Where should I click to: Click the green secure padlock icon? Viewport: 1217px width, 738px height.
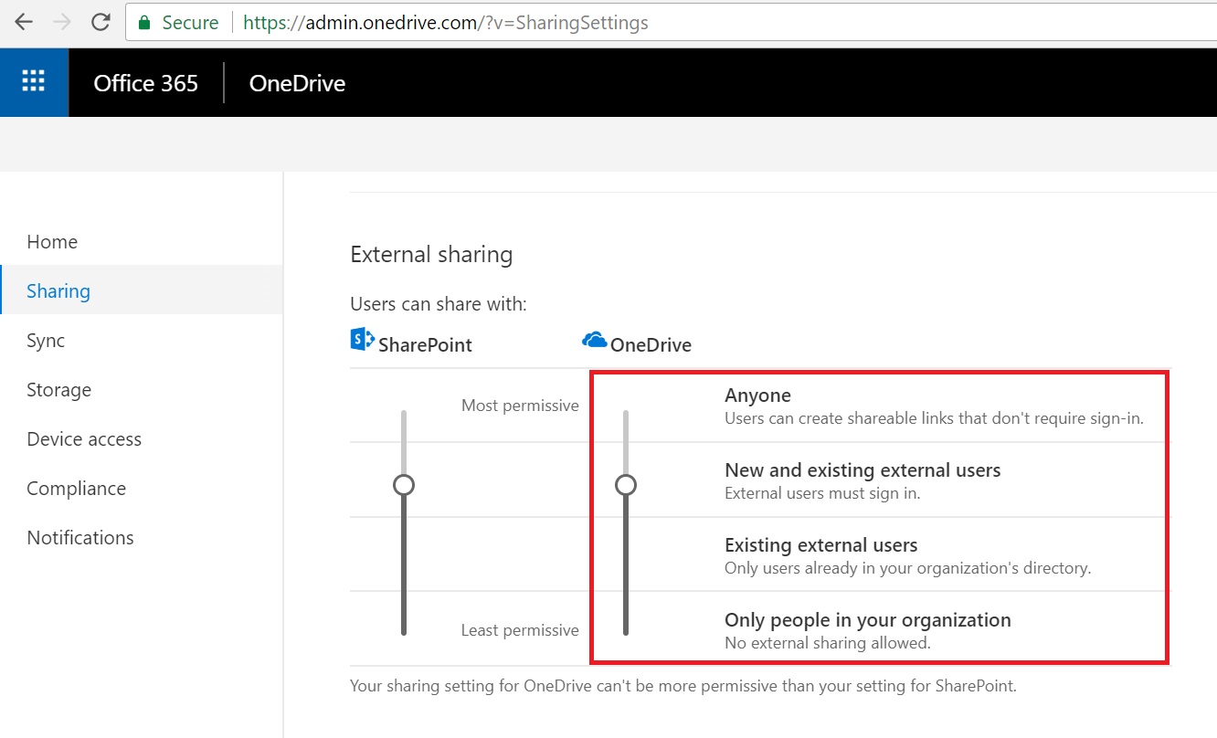[143, 23]
